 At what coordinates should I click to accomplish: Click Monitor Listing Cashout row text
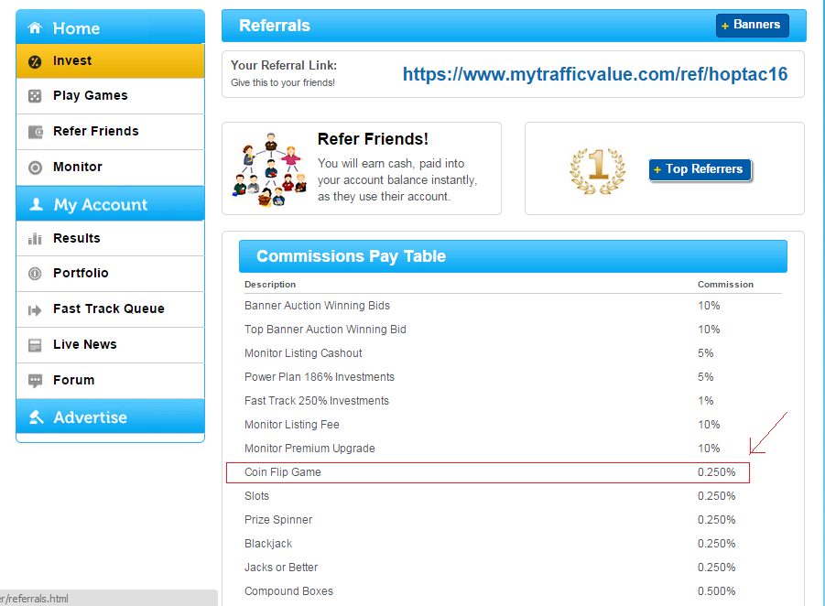point(303,353)
